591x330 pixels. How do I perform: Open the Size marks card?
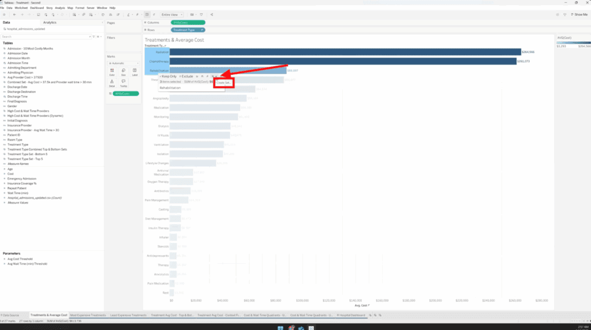(124, 72)
